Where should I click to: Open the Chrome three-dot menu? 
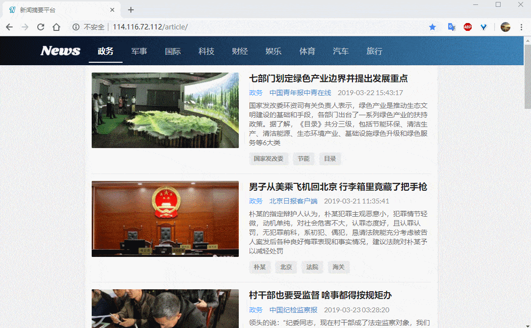(521, 27)
